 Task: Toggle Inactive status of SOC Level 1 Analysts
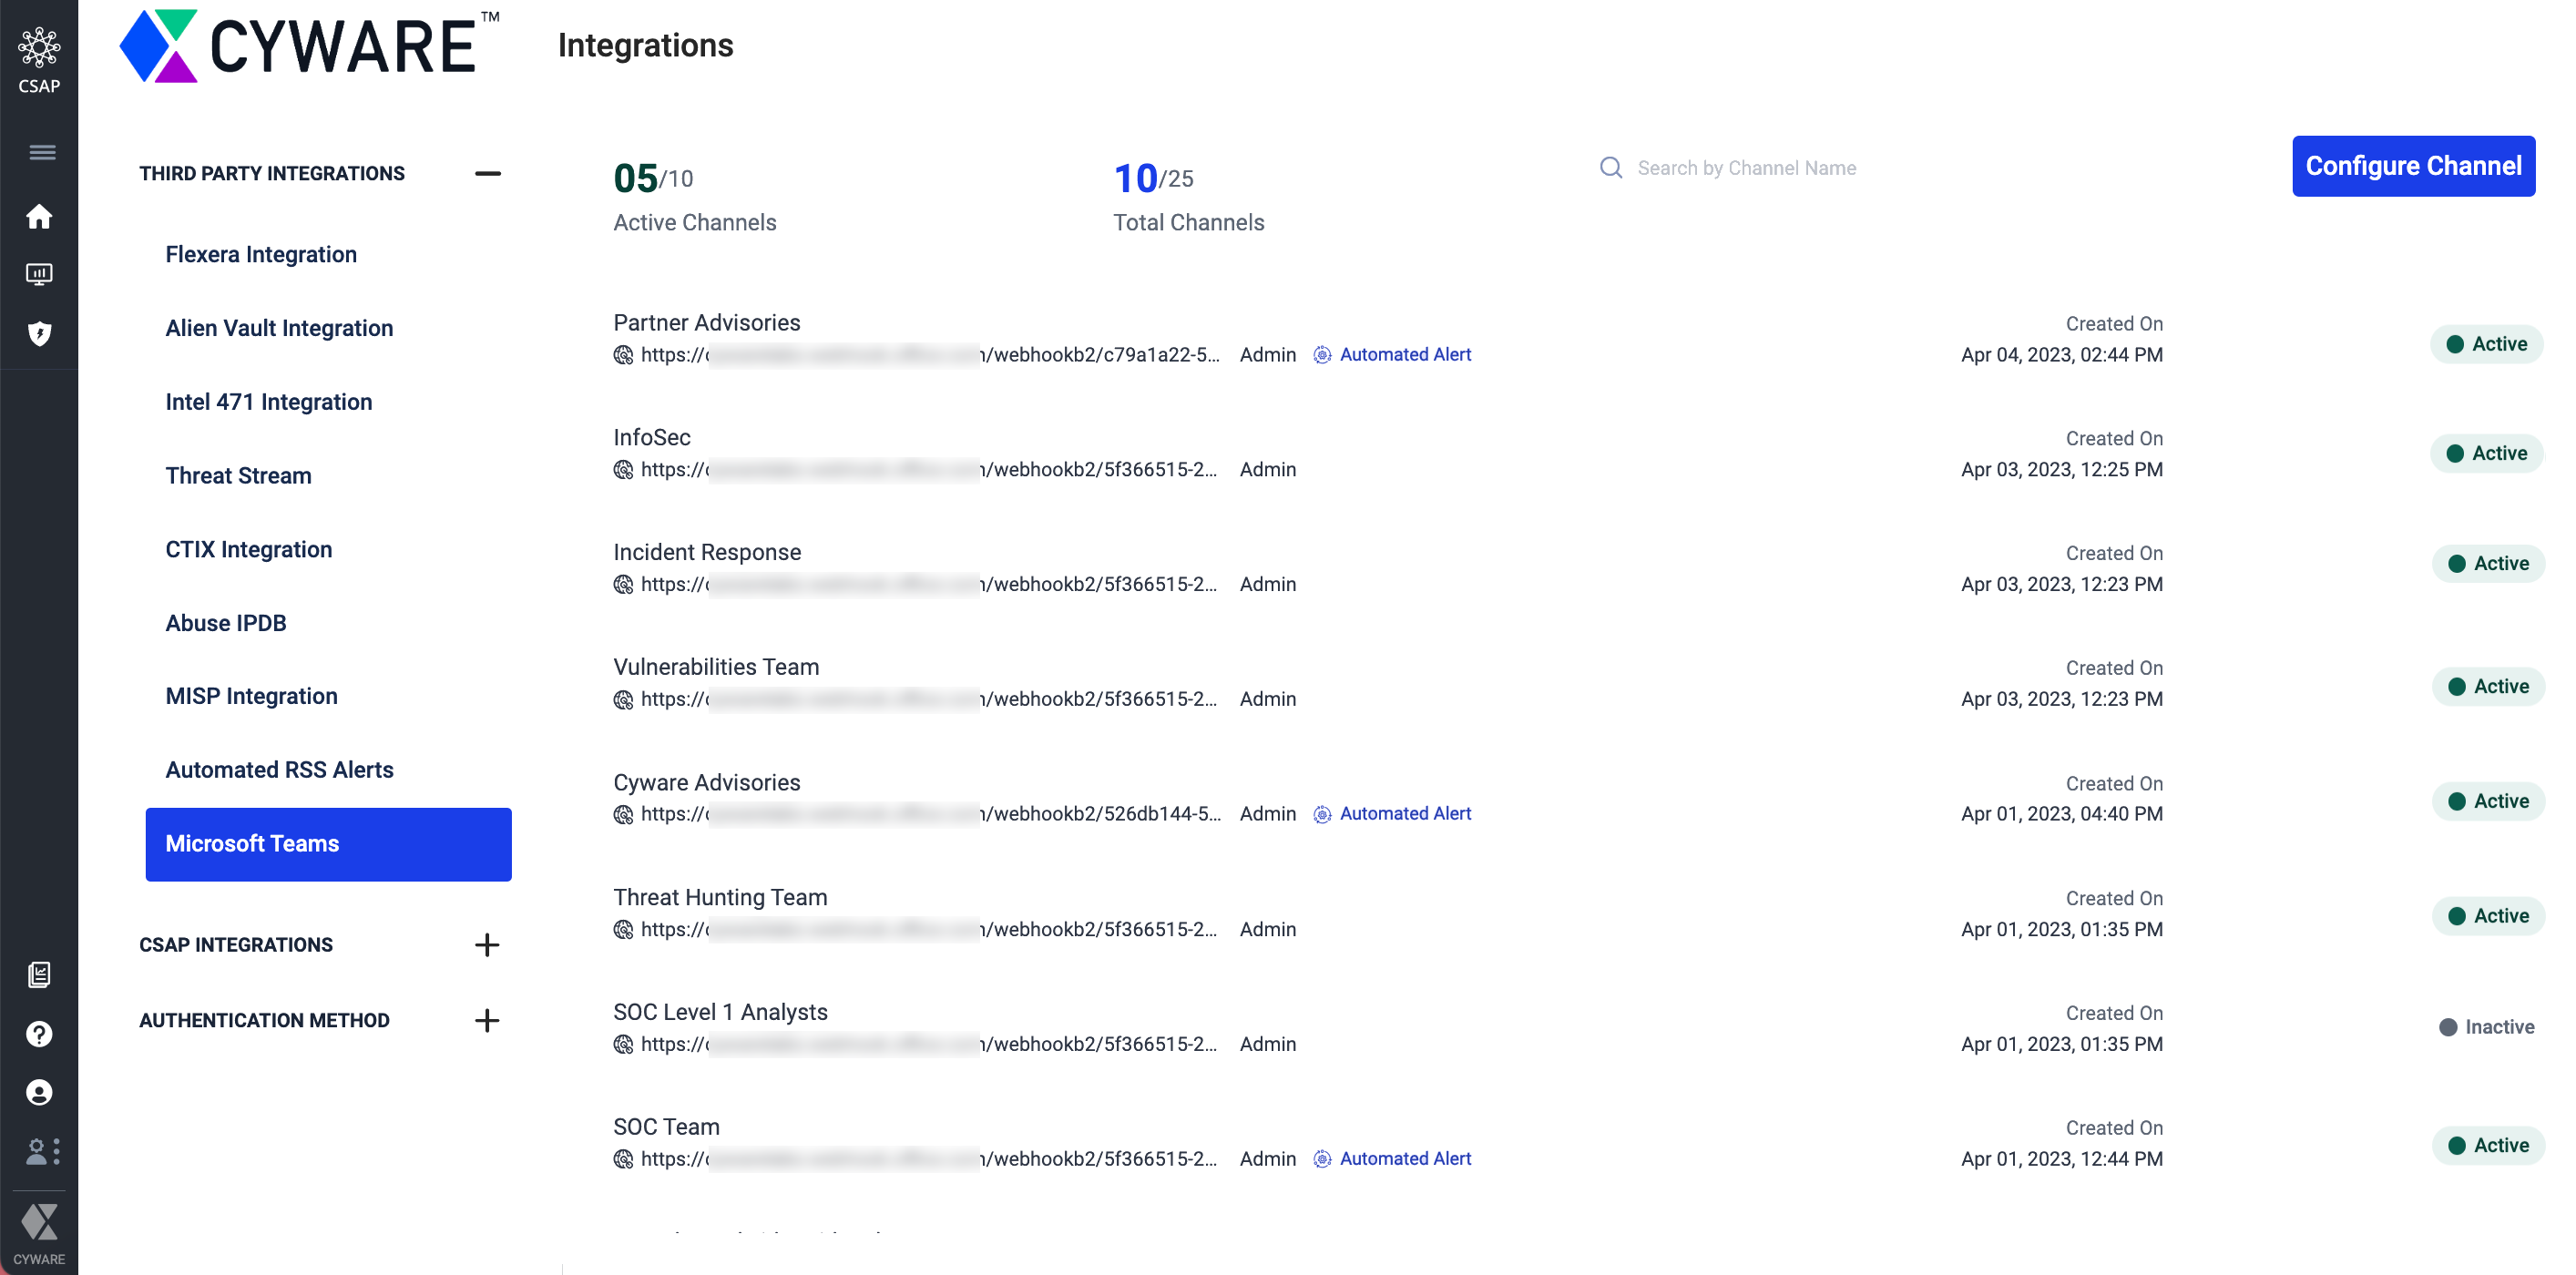pyautogui.click(x=2486, y=1027)
